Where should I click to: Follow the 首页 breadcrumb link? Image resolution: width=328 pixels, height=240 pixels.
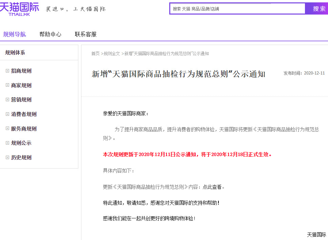click(x=95, y=53)
